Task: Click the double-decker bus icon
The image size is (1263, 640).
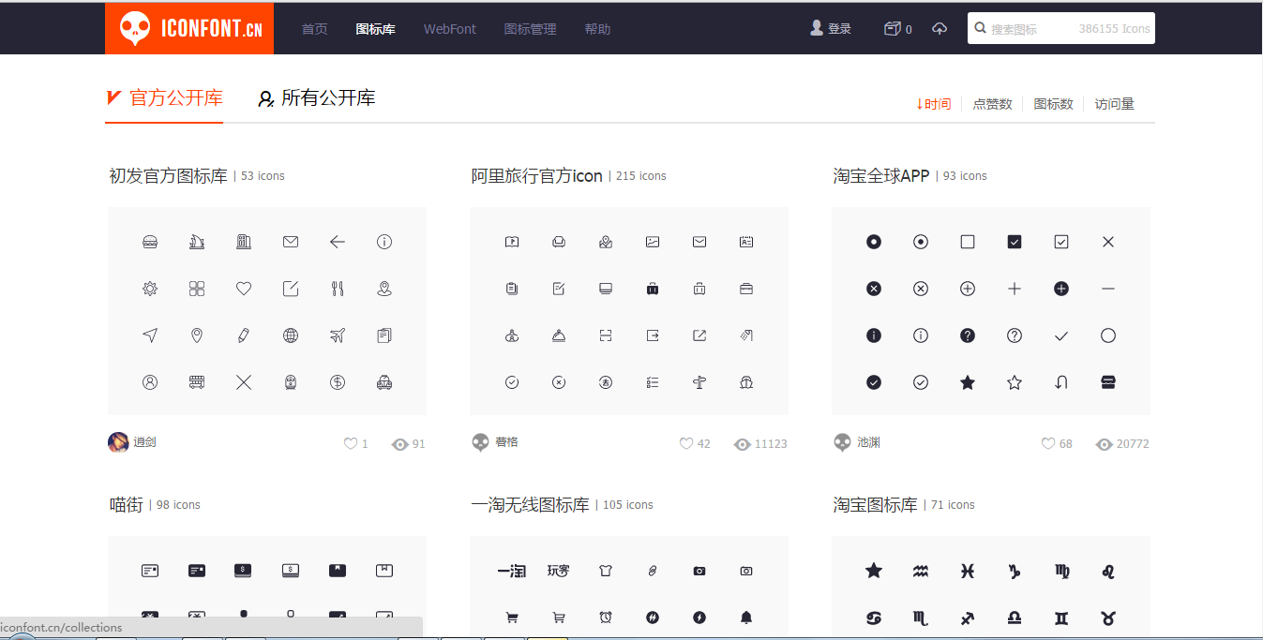Action: pos(197,382)
